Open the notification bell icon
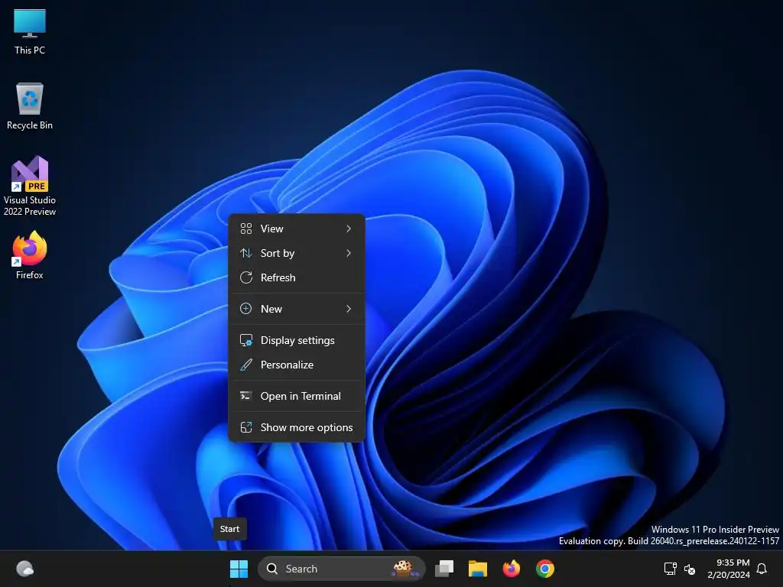Viewport: 783px width, 587px height. [x=762, y=569]
